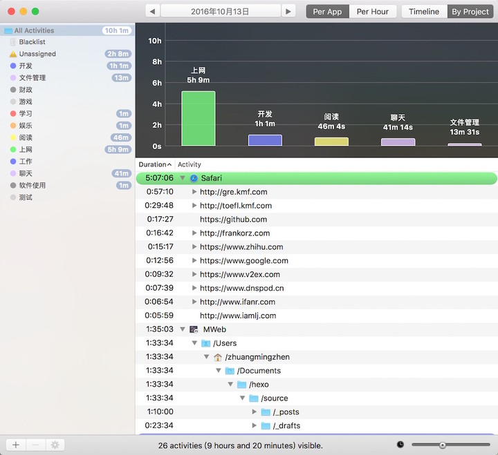The image size is (498, 455).
Task: Switch to Timeline view
Action: coord(424,12)
